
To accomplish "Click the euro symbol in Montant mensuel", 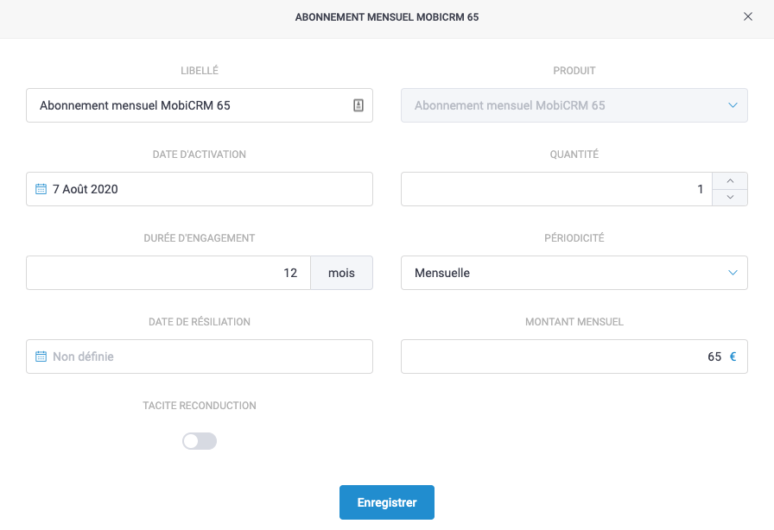I will [733, 356].
